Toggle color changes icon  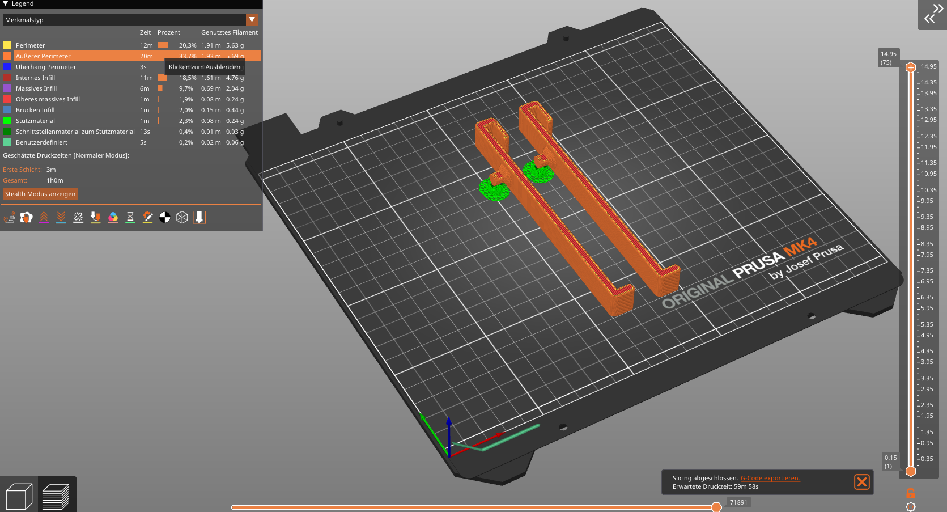113,217
